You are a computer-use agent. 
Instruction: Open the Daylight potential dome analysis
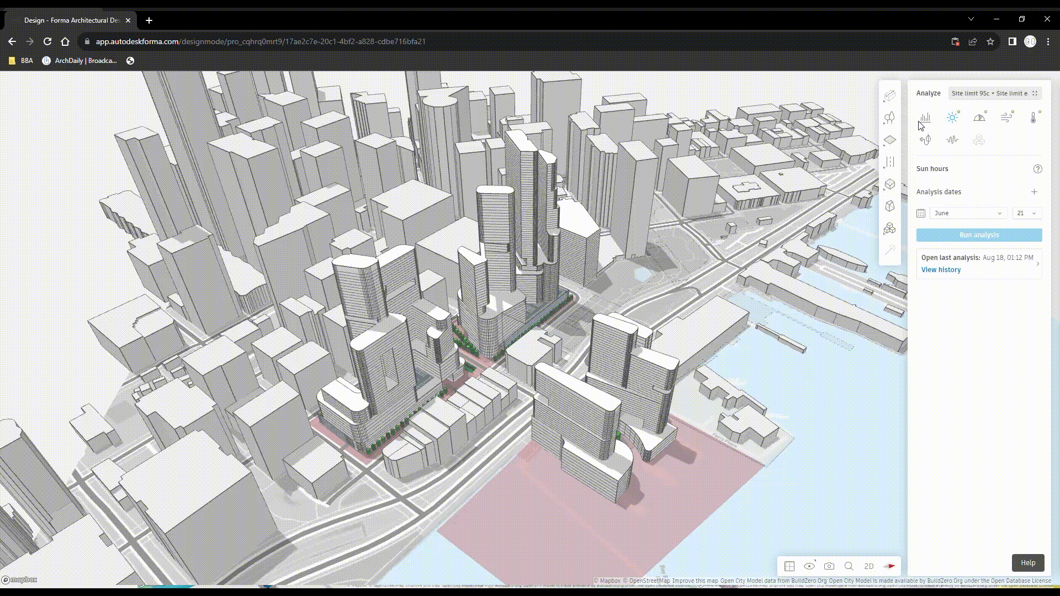pyautogui.click(x=979, y=118)
